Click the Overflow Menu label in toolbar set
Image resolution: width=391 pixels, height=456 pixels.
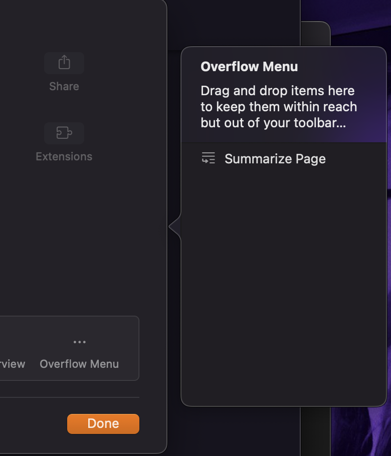tap(79, 364)
